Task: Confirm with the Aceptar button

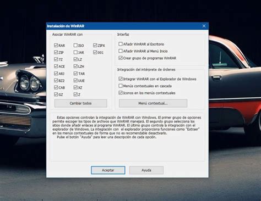Action: point(108,170)
